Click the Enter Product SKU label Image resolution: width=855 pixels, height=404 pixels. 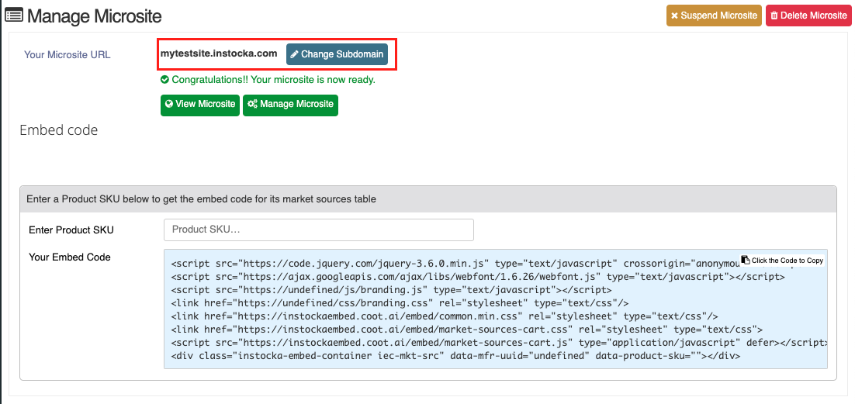(x=71, y=230)
